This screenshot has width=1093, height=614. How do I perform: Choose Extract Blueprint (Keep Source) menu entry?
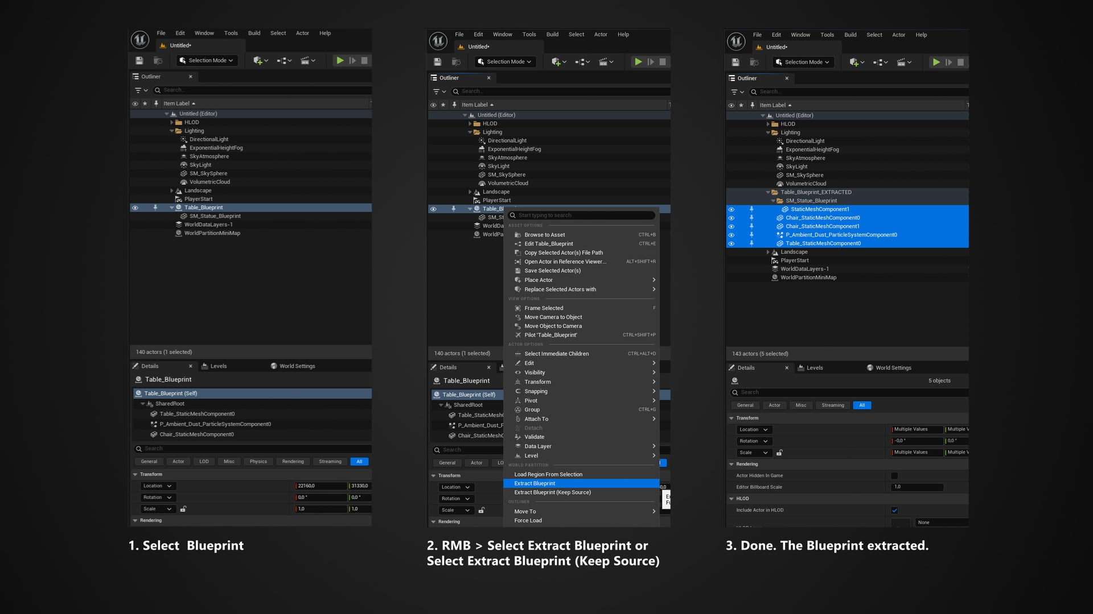click(x=581, y=492)
